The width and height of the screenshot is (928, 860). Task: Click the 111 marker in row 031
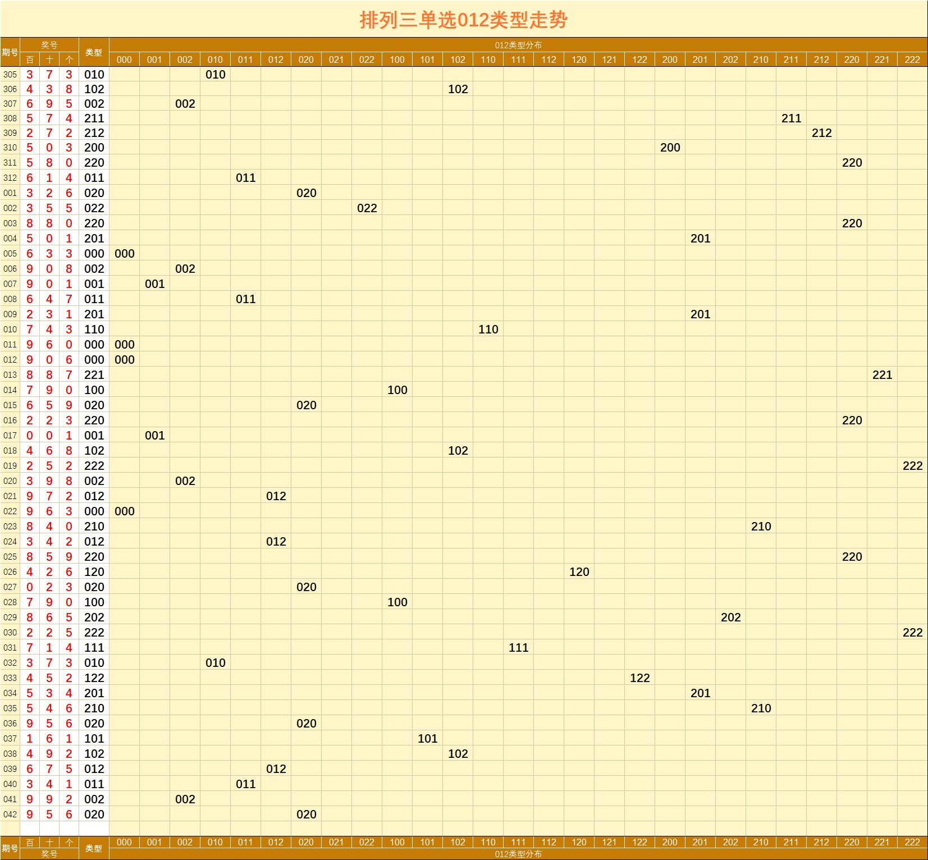(519, 647)
